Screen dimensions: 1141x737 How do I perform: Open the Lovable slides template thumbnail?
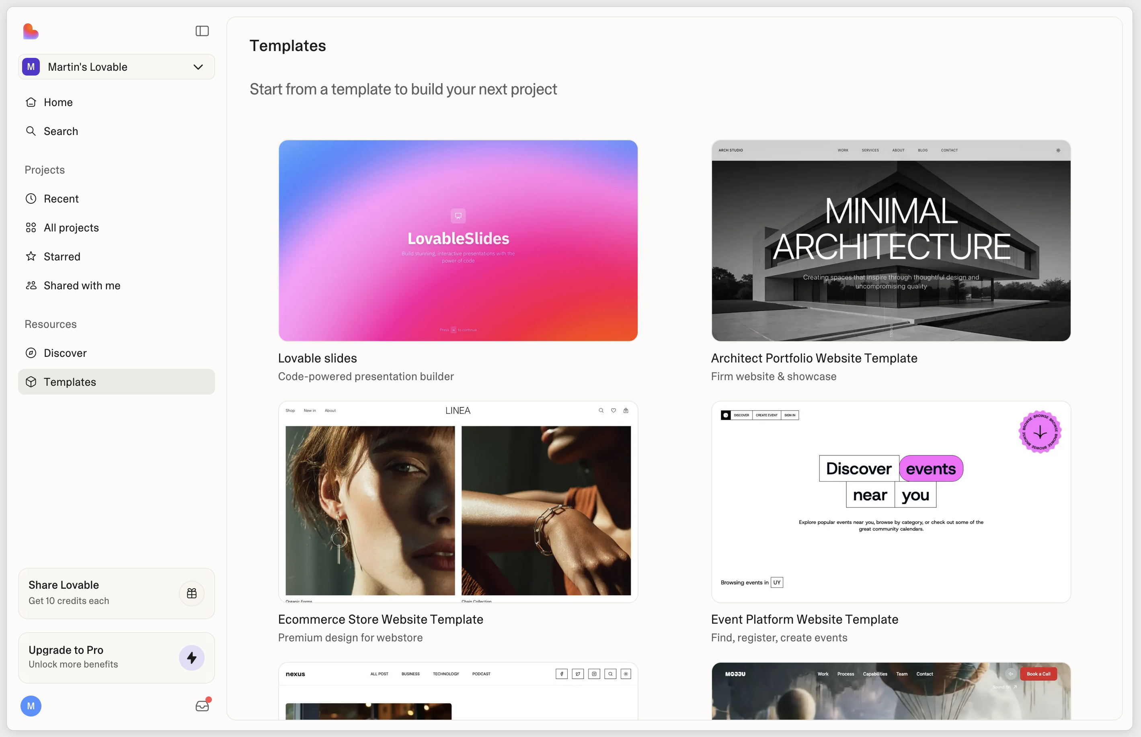tap(458, 241)
